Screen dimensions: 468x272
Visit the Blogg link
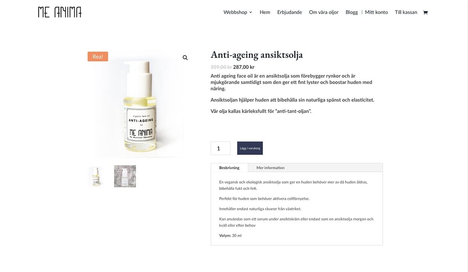click(351, 12)
